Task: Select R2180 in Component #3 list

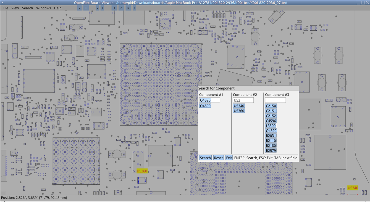Action: click(x=271, y=146)
